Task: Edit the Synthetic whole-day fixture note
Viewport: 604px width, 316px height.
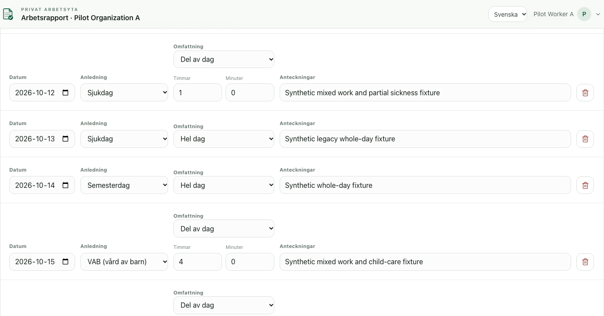Action: click(425, 185)
